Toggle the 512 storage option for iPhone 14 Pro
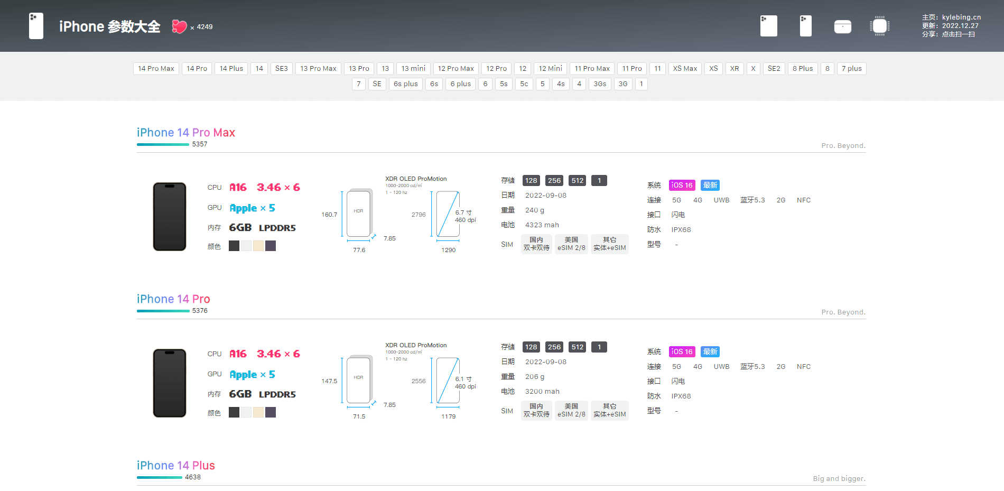Viewport: 1004px width, 491px height. coord(577,347)
